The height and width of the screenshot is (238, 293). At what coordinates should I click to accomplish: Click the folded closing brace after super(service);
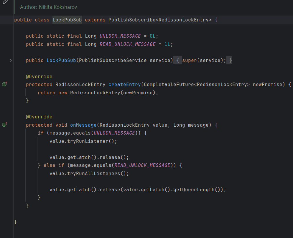pyautogui.click(x=229, y=60)
